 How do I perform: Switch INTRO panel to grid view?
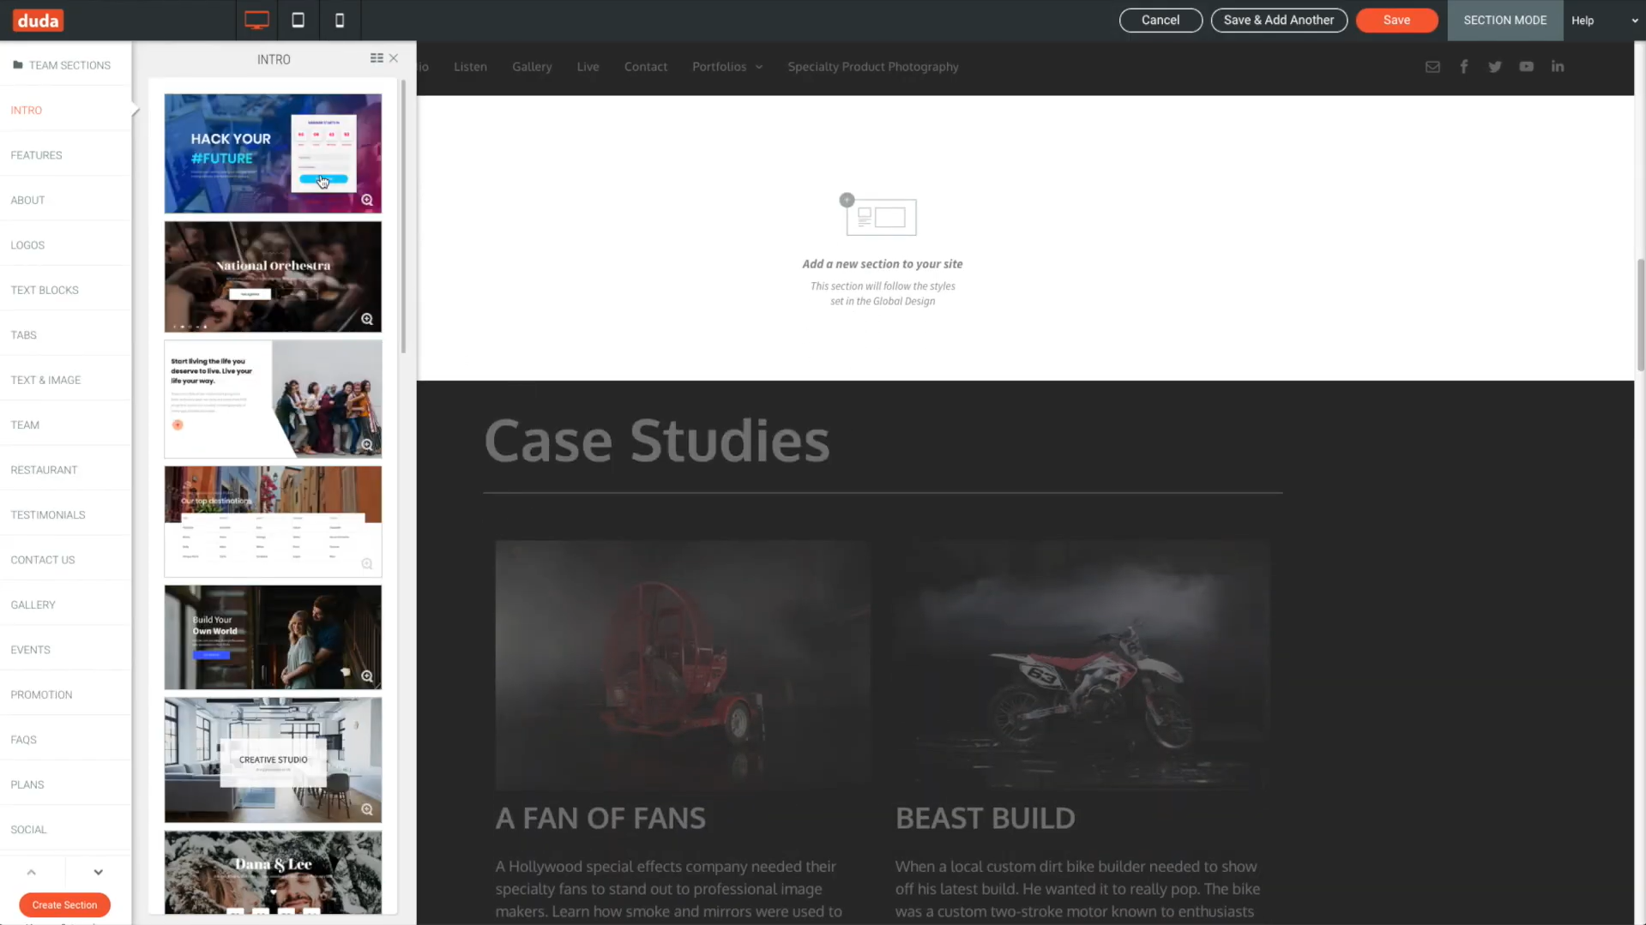pyautogui.click(x=376, y=58)
